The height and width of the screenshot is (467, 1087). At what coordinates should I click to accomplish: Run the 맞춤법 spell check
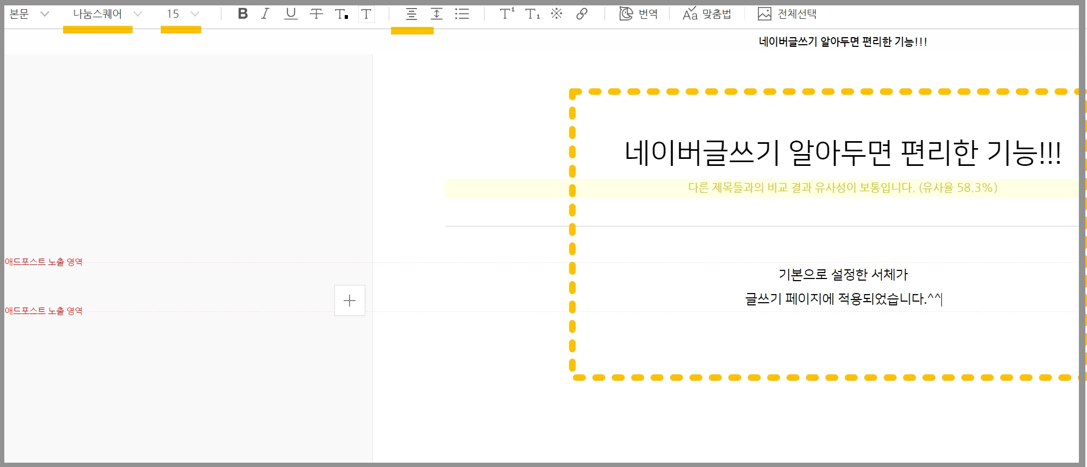(707, 14)
